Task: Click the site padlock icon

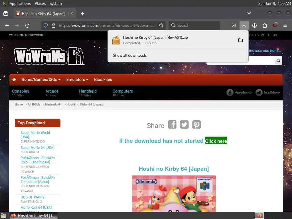Action: coord(54,25)
